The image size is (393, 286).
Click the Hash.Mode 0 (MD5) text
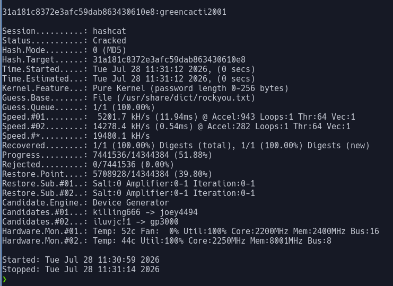(110, 50)
